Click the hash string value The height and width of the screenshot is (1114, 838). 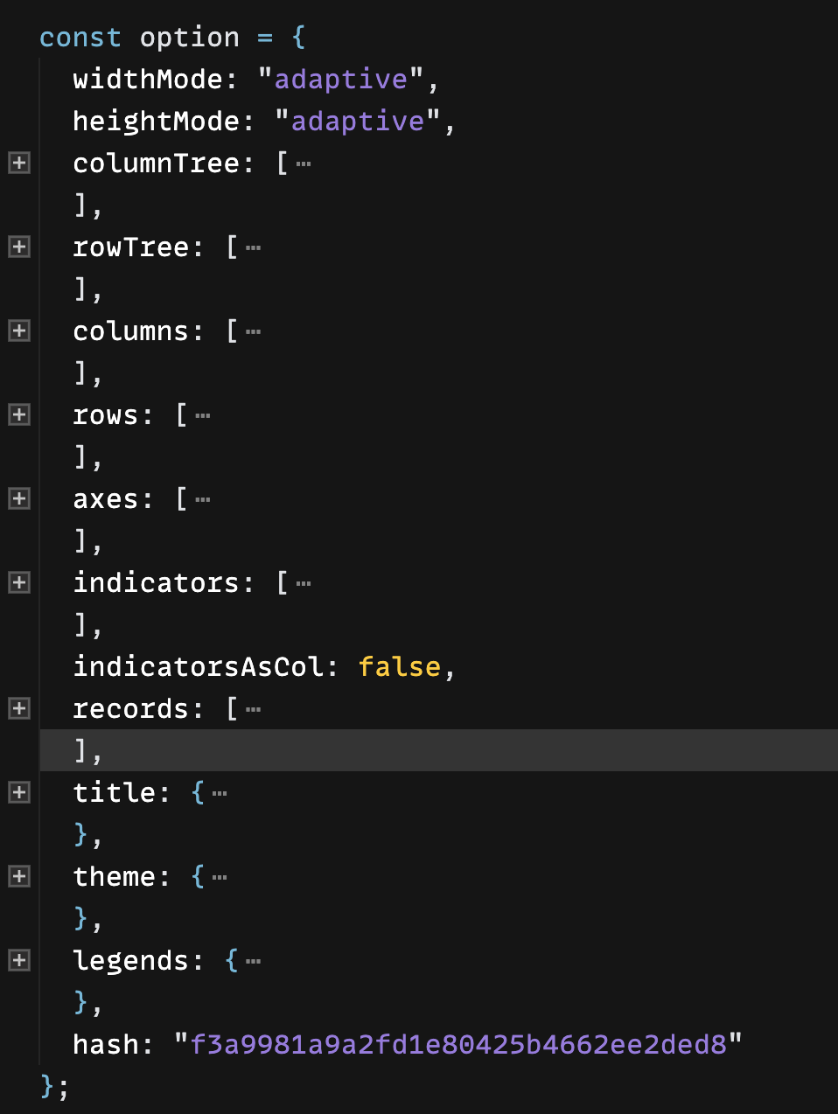[458, 1045]
